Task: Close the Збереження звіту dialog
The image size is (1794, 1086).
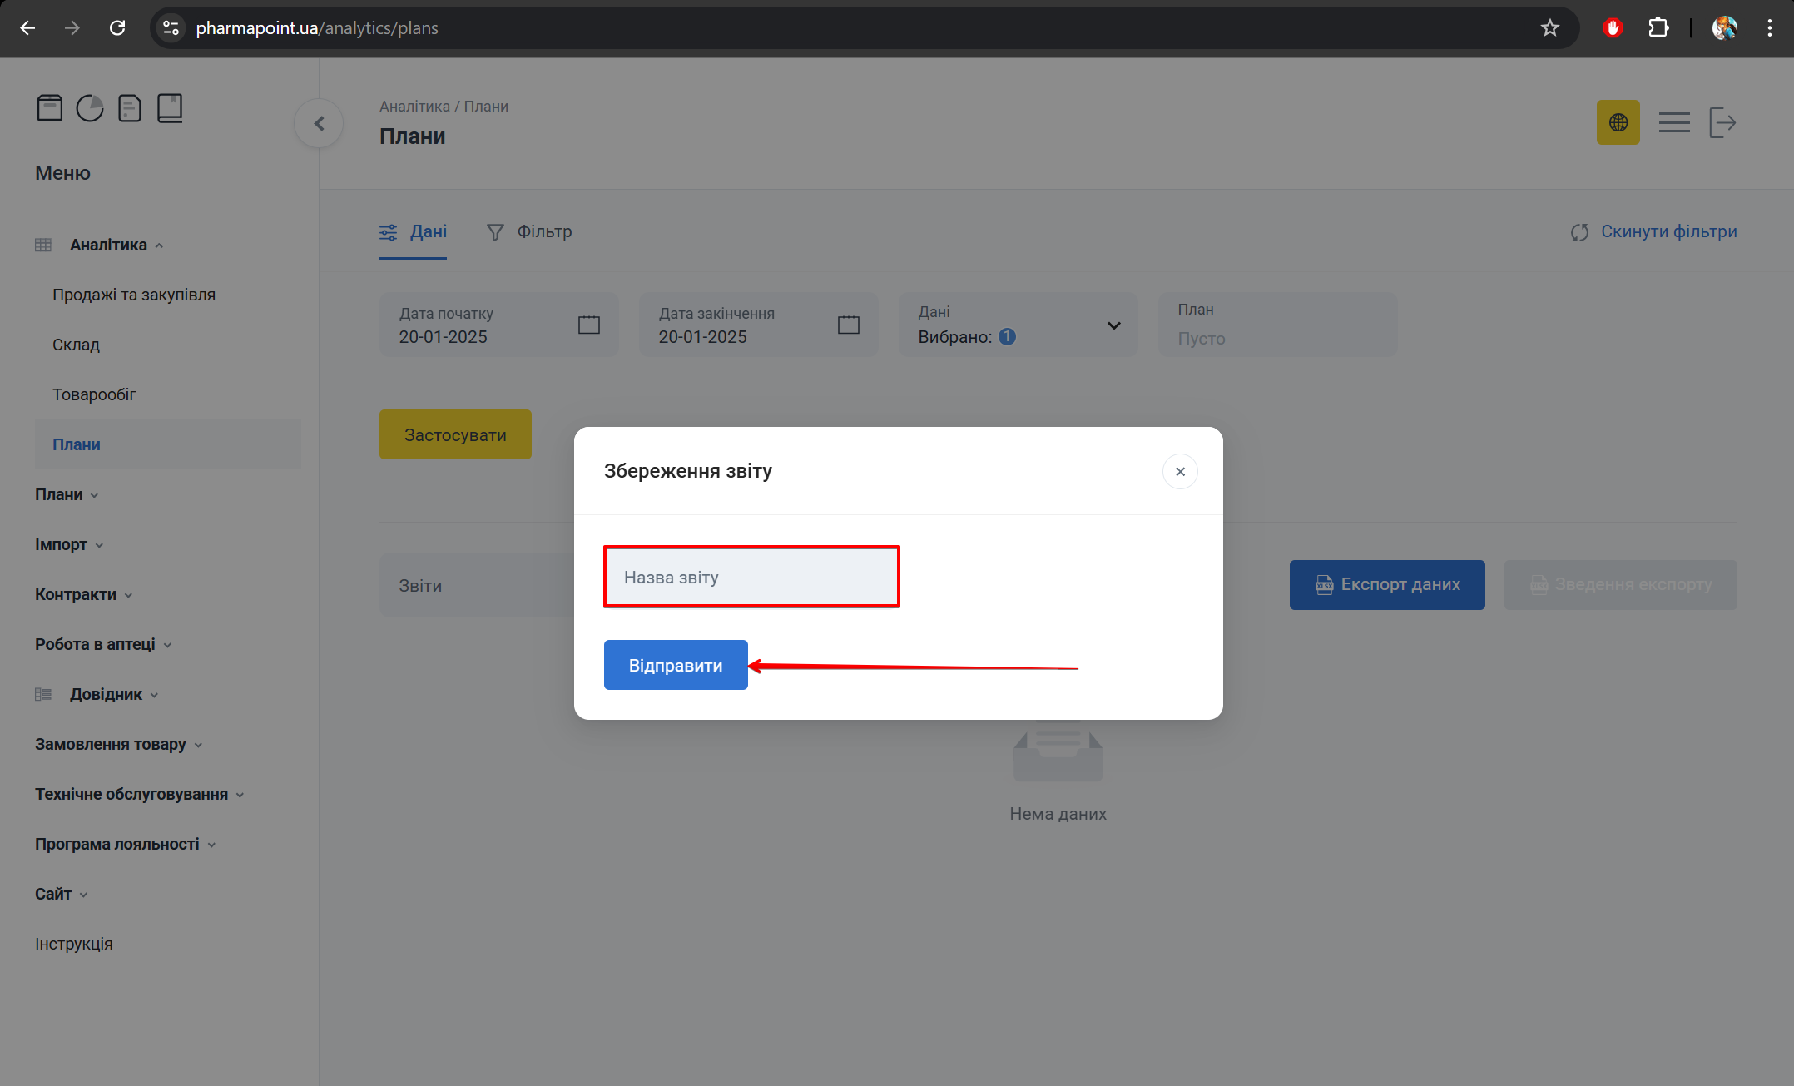Action: (1179, 472)
